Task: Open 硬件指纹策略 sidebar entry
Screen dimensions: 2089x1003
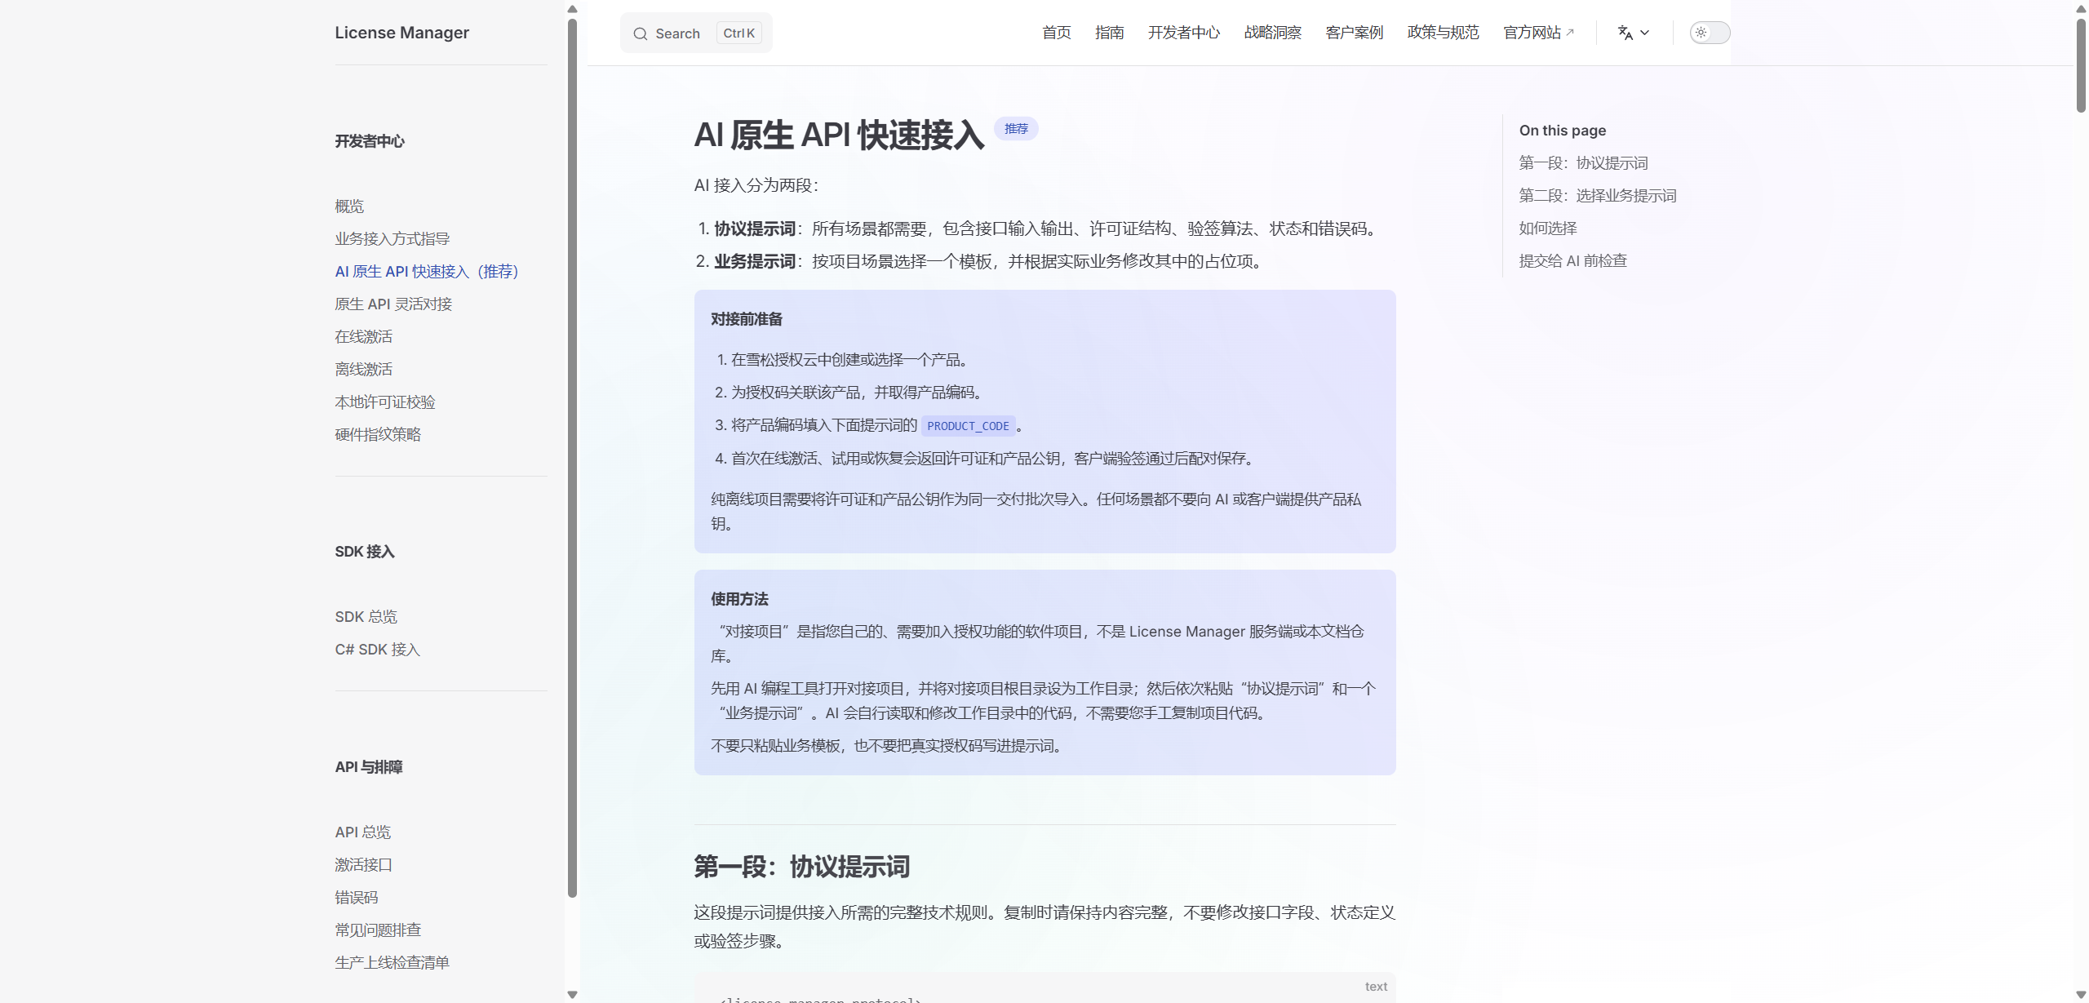Action: coord(378,435)
